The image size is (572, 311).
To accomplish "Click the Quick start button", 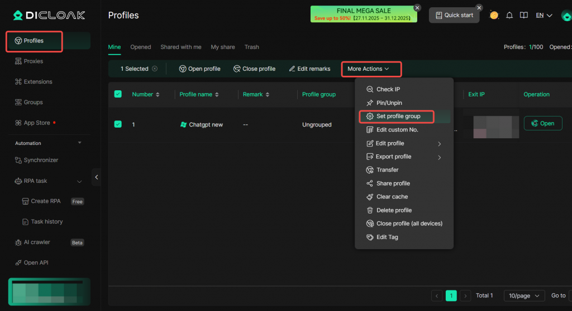I will pyautogui.click(x=454, y=16).
